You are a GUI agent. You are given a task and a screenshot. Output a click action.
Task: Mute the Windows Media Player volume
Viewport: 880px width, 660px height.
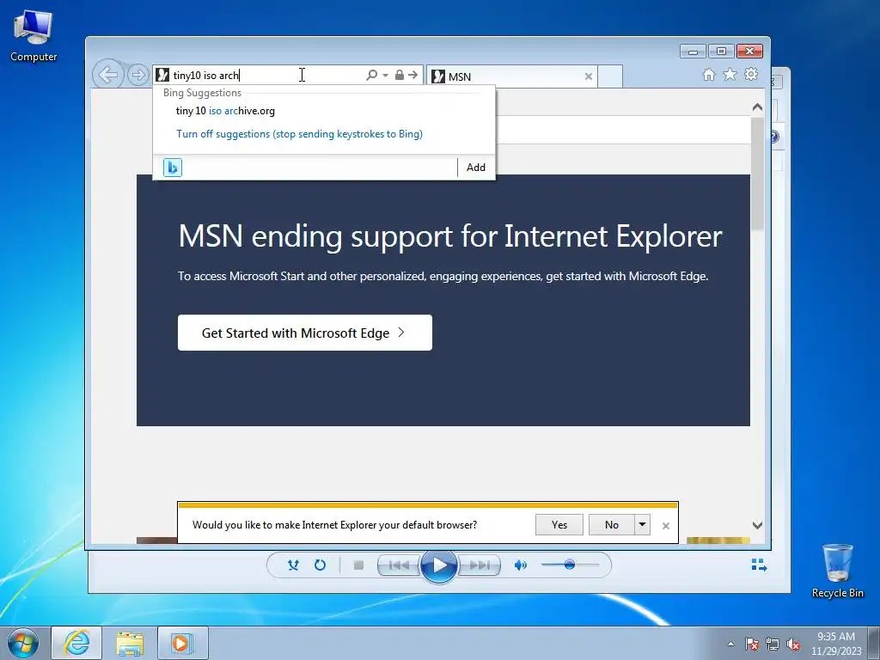pos(520,565)
